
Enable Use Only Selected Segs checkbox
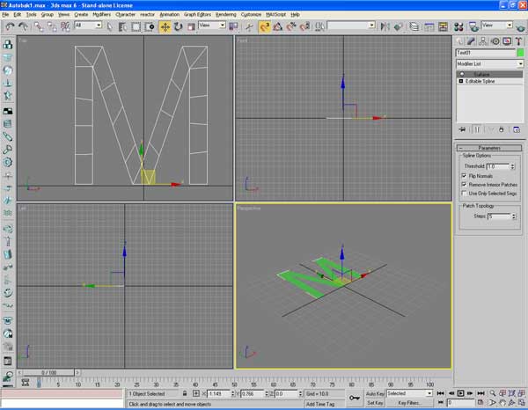click(464, 194)
